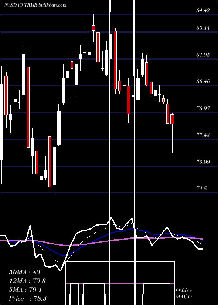The height and width of the screenshot is (305, 218).
Task: Click the 80.46 price level label
Action: (203, 81)
